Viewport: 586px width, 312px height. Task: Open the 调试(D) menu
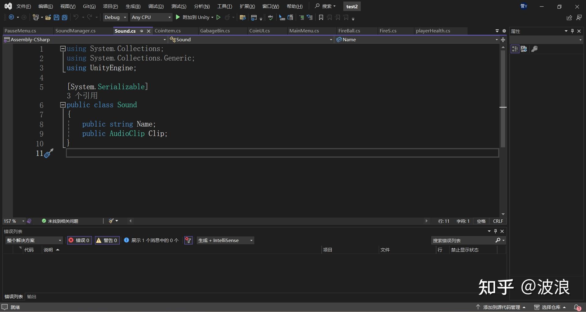156,6
